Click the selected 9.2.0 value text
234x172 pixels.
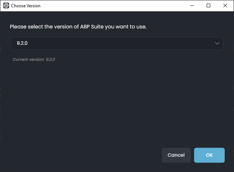(22, 43)
